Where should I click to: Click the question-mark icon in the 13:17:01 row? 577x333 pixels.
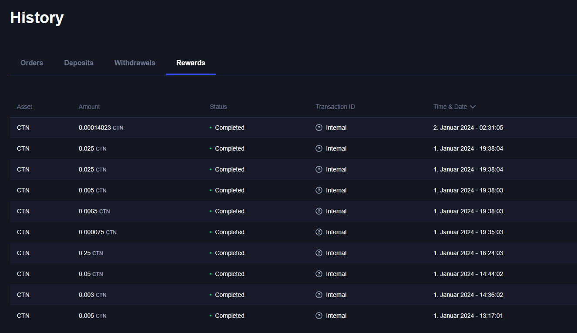click(319, 316)
